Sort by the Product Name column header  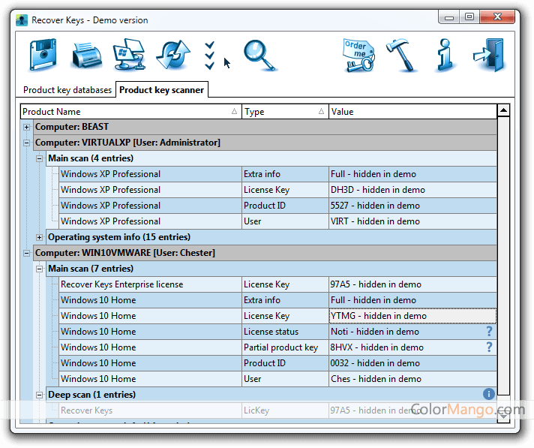point(127,112)
